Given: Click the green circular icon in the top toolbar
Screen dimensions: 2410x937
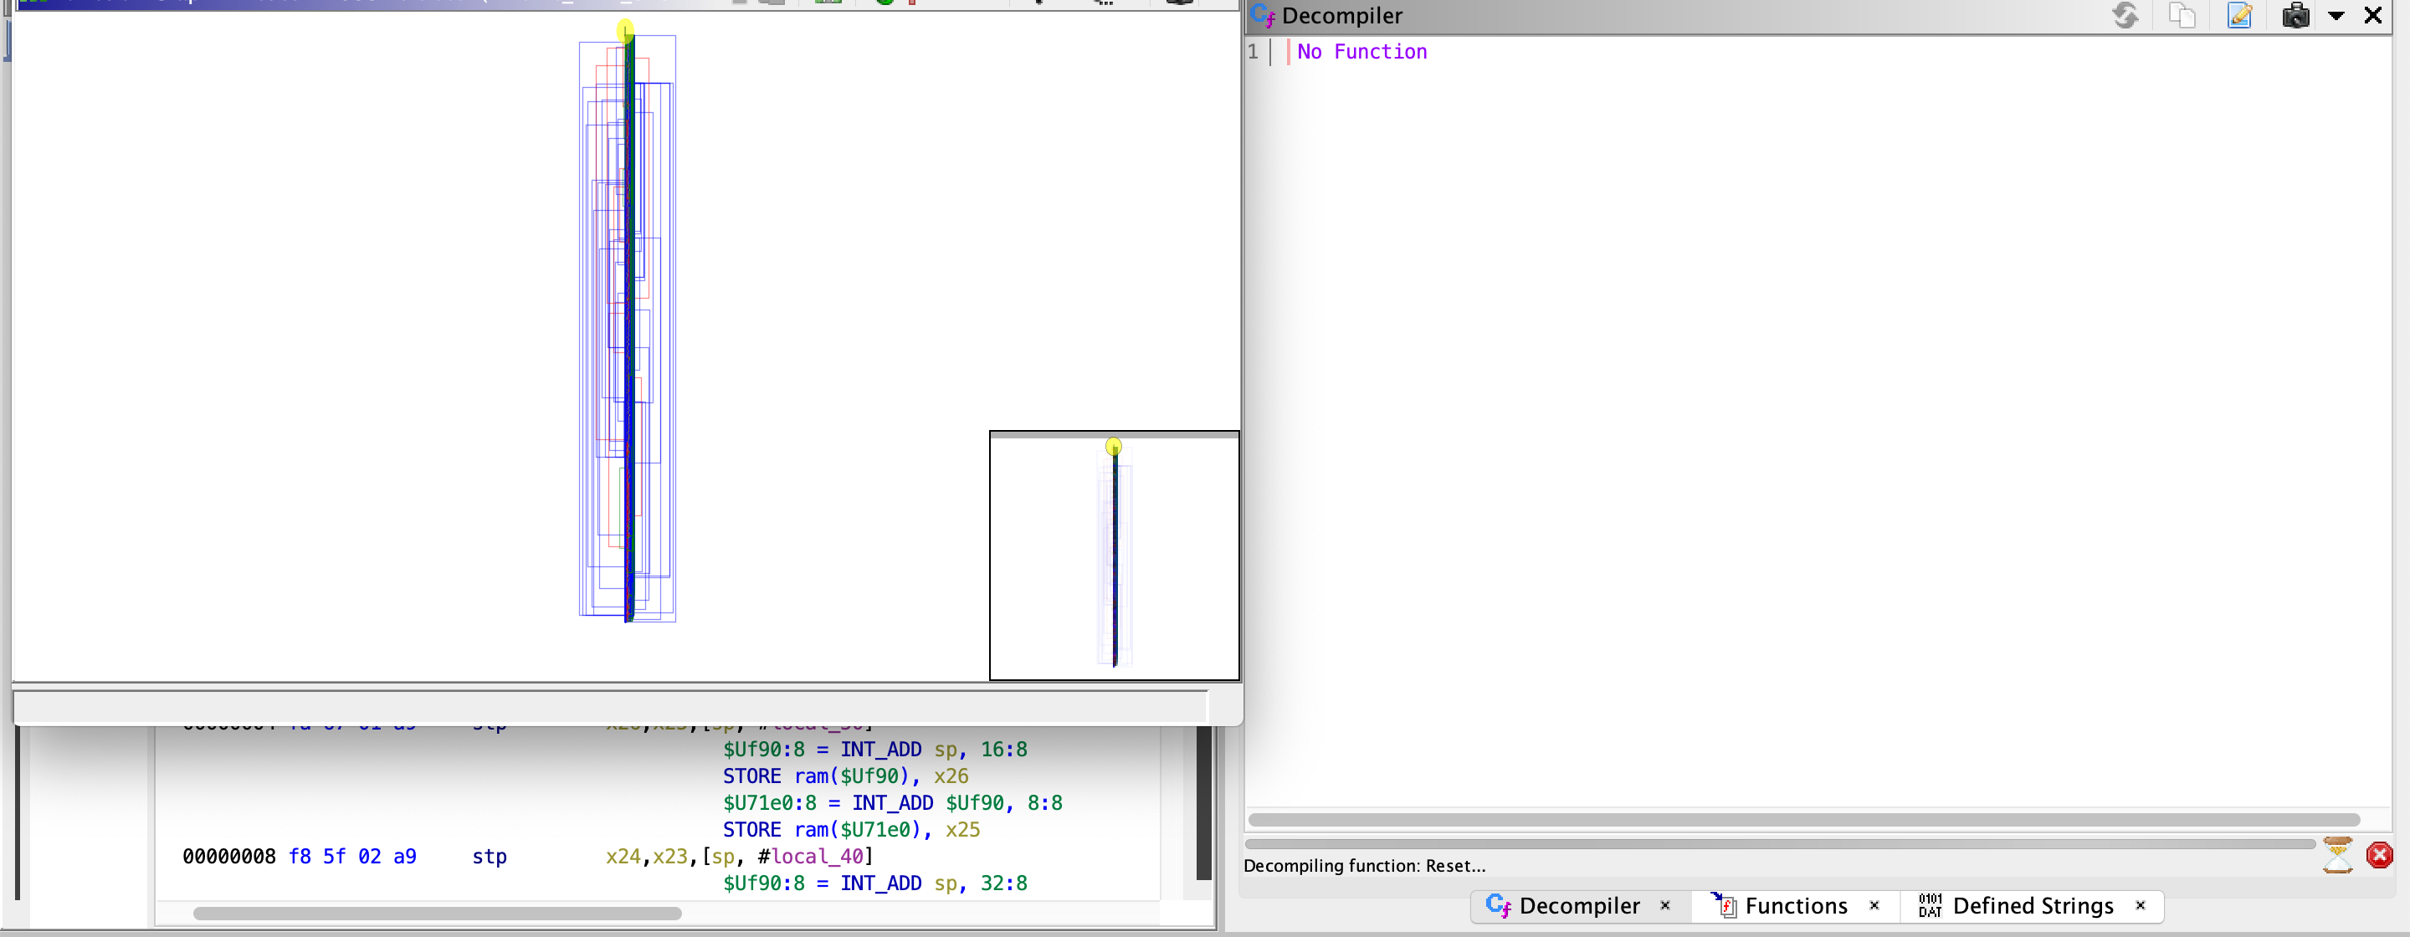Looking at the screenshot, I should [885, 3].
